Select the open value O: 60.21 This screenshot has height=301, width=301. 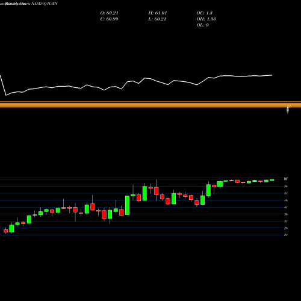coord(109,13)
